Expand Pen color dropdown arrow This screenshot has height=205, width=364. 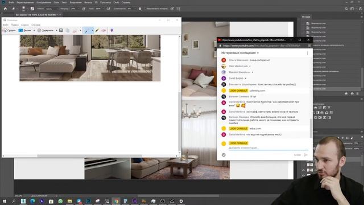point(92,30)
